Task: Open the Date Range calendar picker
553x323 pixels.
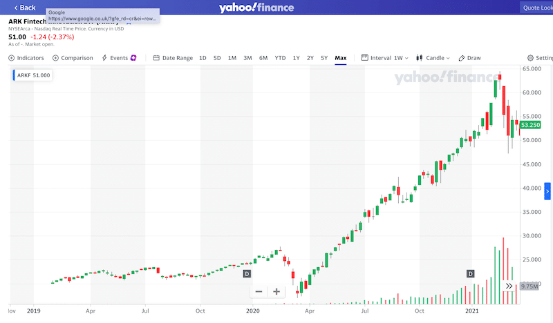Action: coord(173,58)
